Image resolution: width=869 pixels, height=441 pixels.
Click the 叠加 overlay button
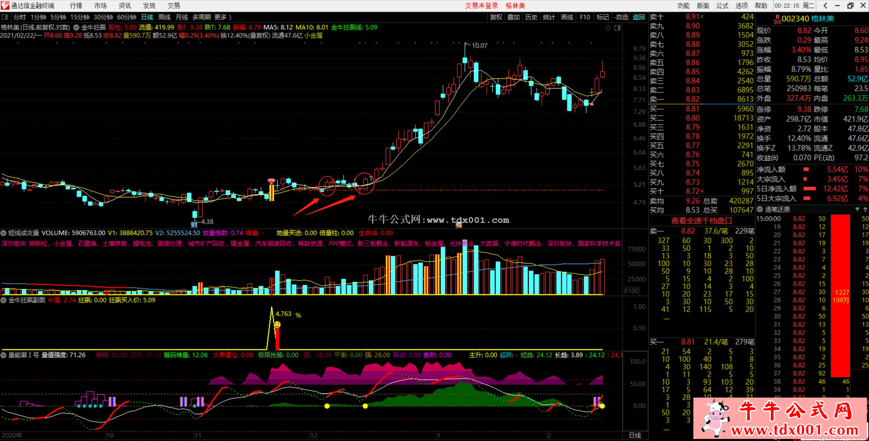514,17
